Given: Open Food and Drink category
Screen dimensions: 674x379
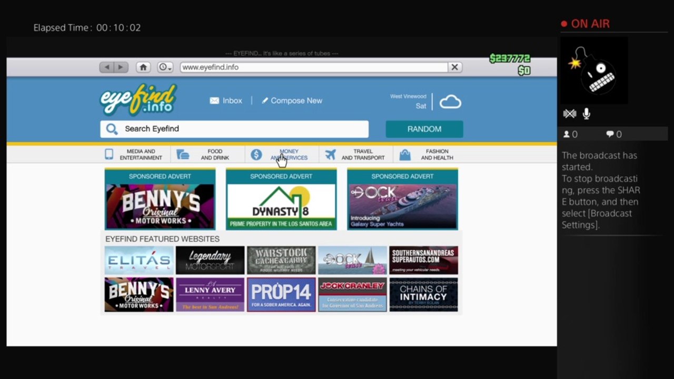Looking at the screenshot, I should tap(207, 154).
